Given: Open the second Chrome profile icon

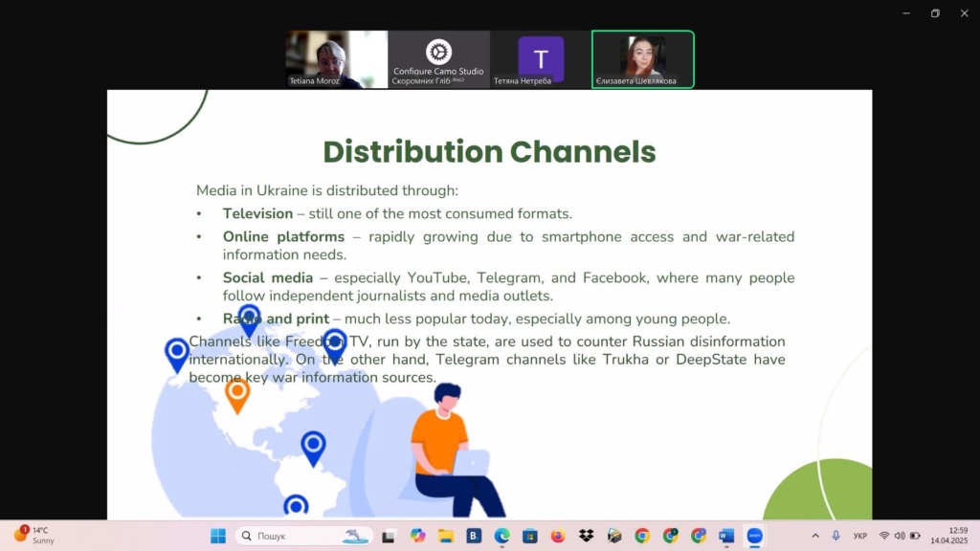Looking at the screenshot, I should tap(671, 536).
